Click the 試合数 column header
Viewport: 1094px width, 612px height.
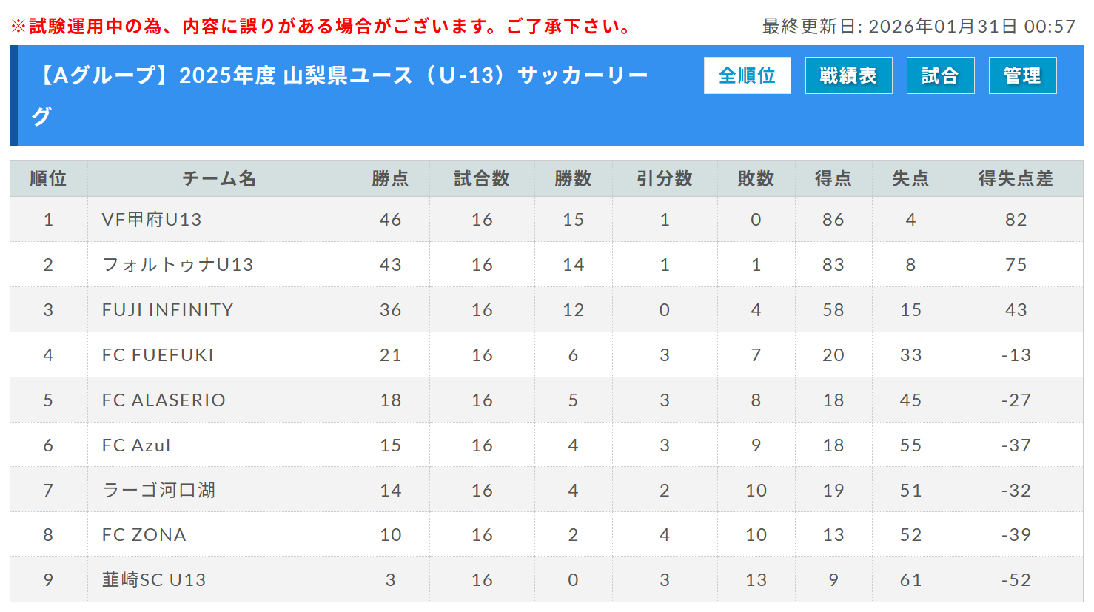tap(482, 178)
